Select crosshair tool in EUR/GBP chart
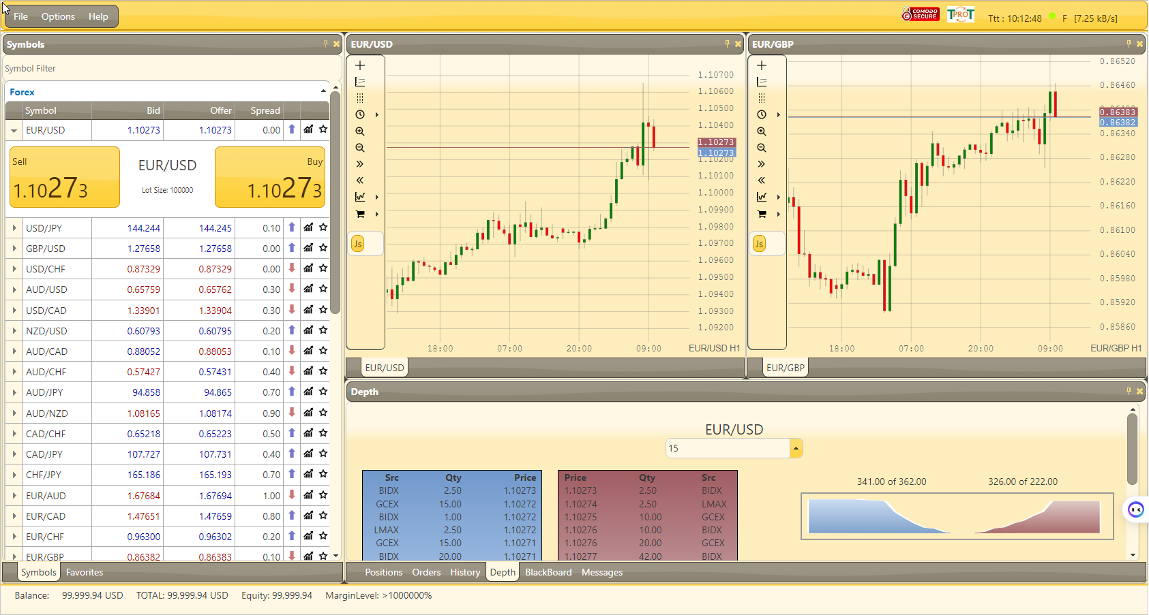The image size is (1149, 615). click(762, 65)
